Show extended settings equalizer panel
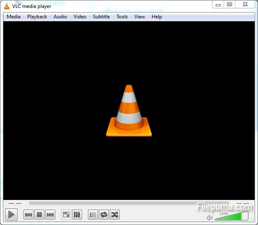Viewport: 258px width, 225px height. tap(77, 215)
